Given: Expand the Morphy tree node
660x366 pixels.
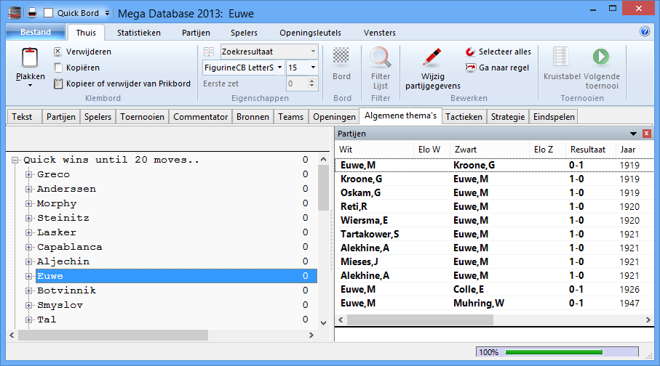Looking at the screenshot, I should (28, 203).
